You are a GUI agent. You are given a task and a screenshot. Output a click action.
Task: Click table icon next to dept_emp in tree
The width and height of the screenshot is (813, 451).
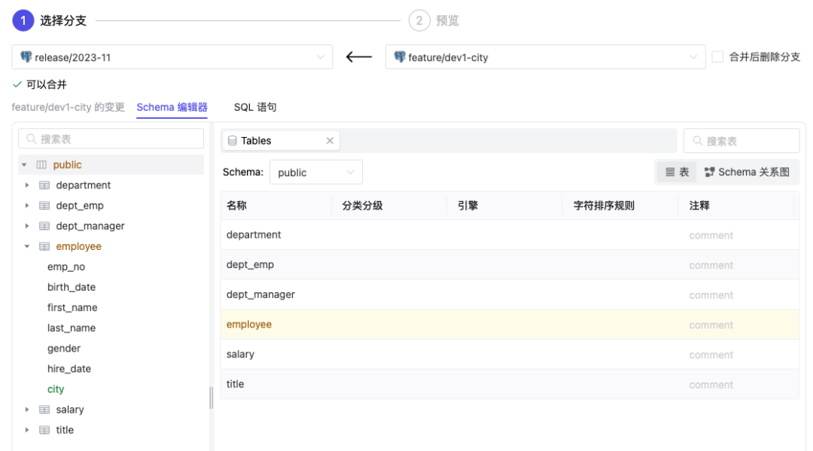point(44,206)
